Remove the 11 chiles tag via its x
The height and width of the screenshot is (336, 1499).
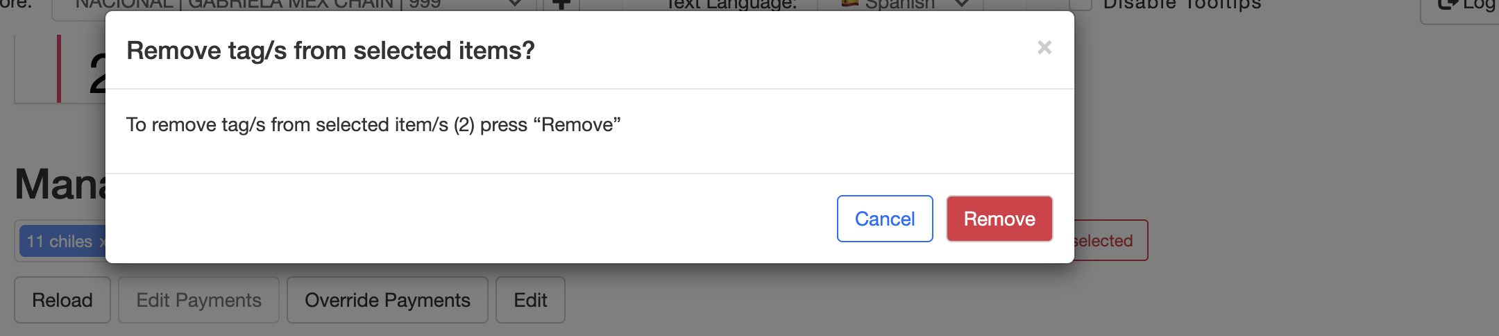102,242
